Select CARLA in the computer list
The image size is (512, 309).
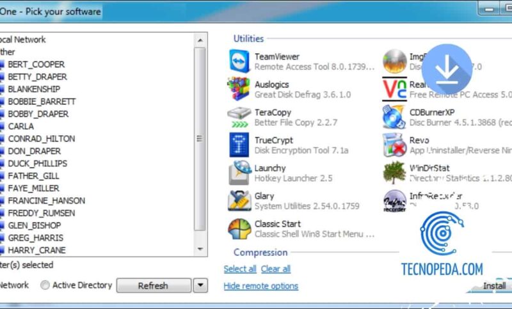click(20, 127)
